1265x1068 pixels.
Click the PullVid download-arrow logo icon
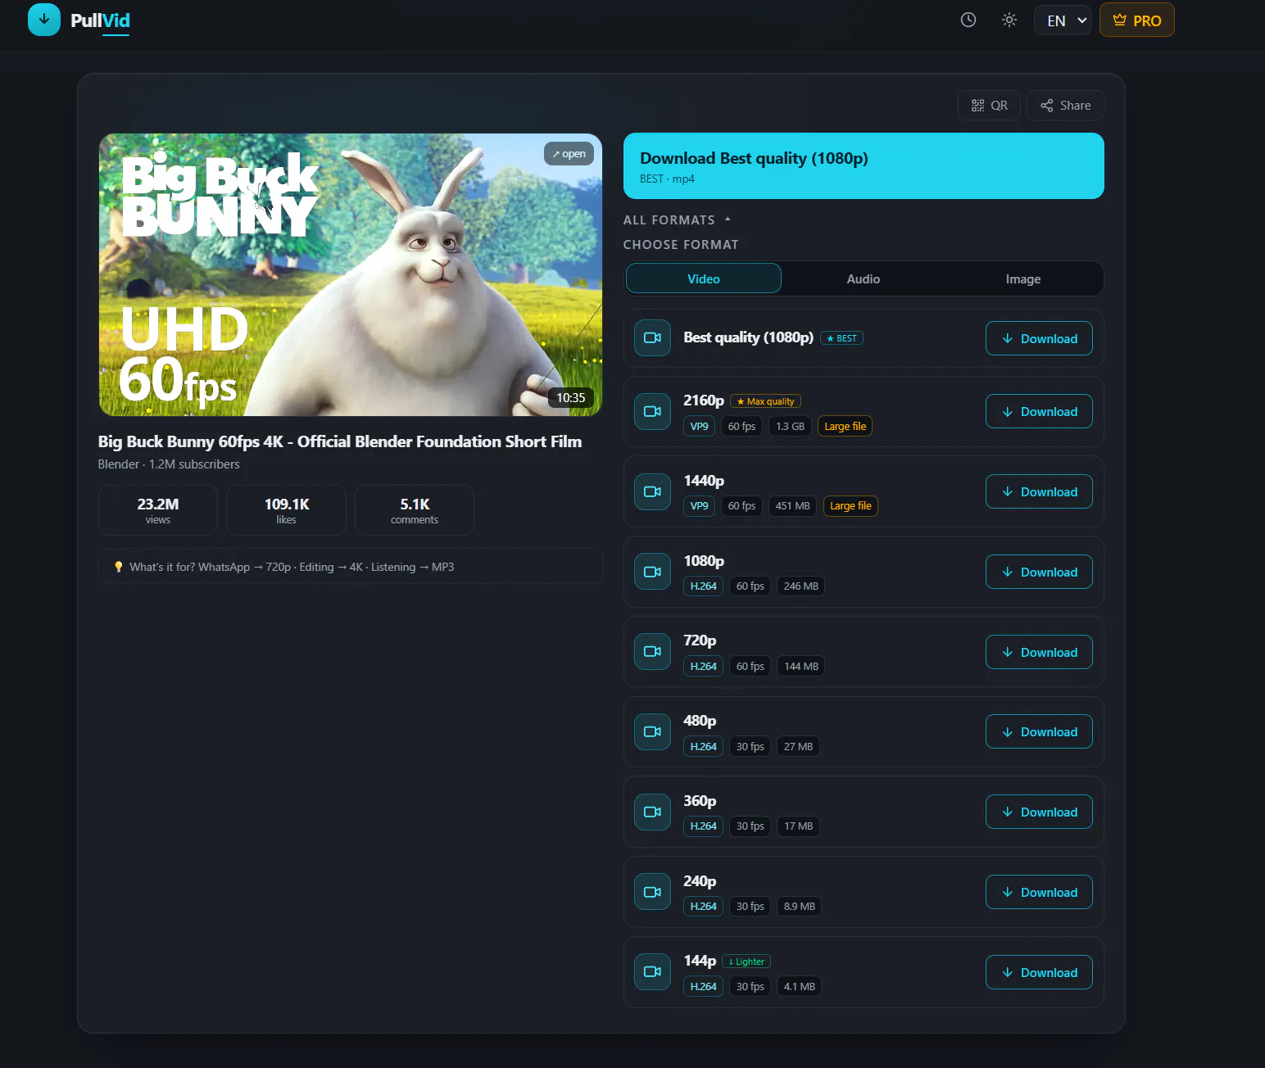tap(44, 20)
